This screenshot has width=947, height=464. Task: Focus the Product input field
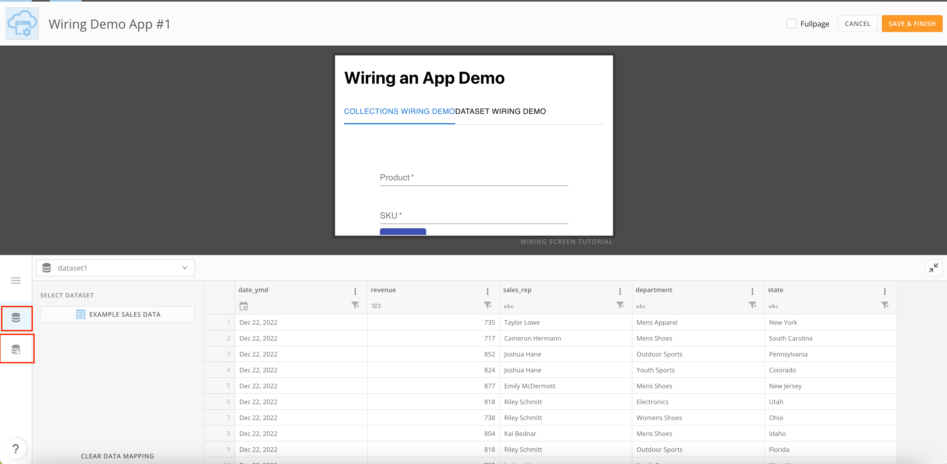point(474,178)
